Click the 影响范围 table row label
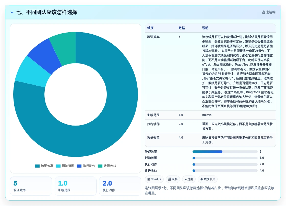Viewport: 286px width, 206px height. click(153, 115)
